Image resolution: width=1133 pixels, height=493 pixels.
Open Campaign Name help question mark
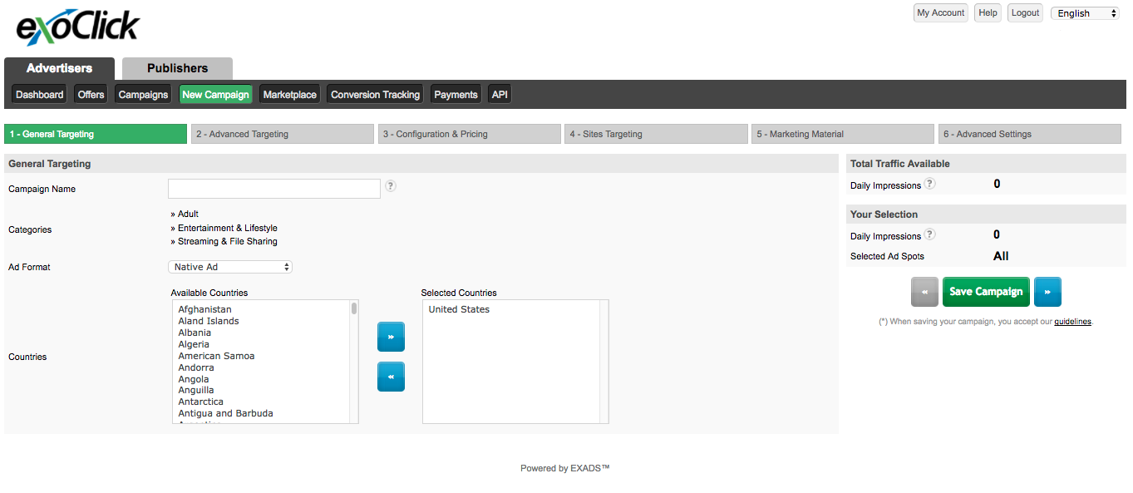pos(391,186)
